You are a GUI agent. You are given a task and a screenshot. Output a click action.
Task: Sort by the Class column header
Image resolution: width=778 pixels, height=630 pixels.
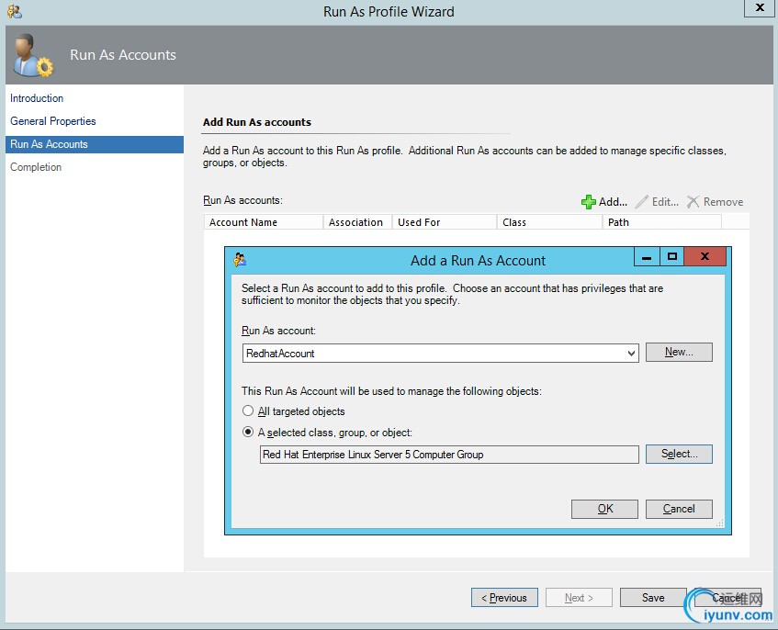coord(550,222)
